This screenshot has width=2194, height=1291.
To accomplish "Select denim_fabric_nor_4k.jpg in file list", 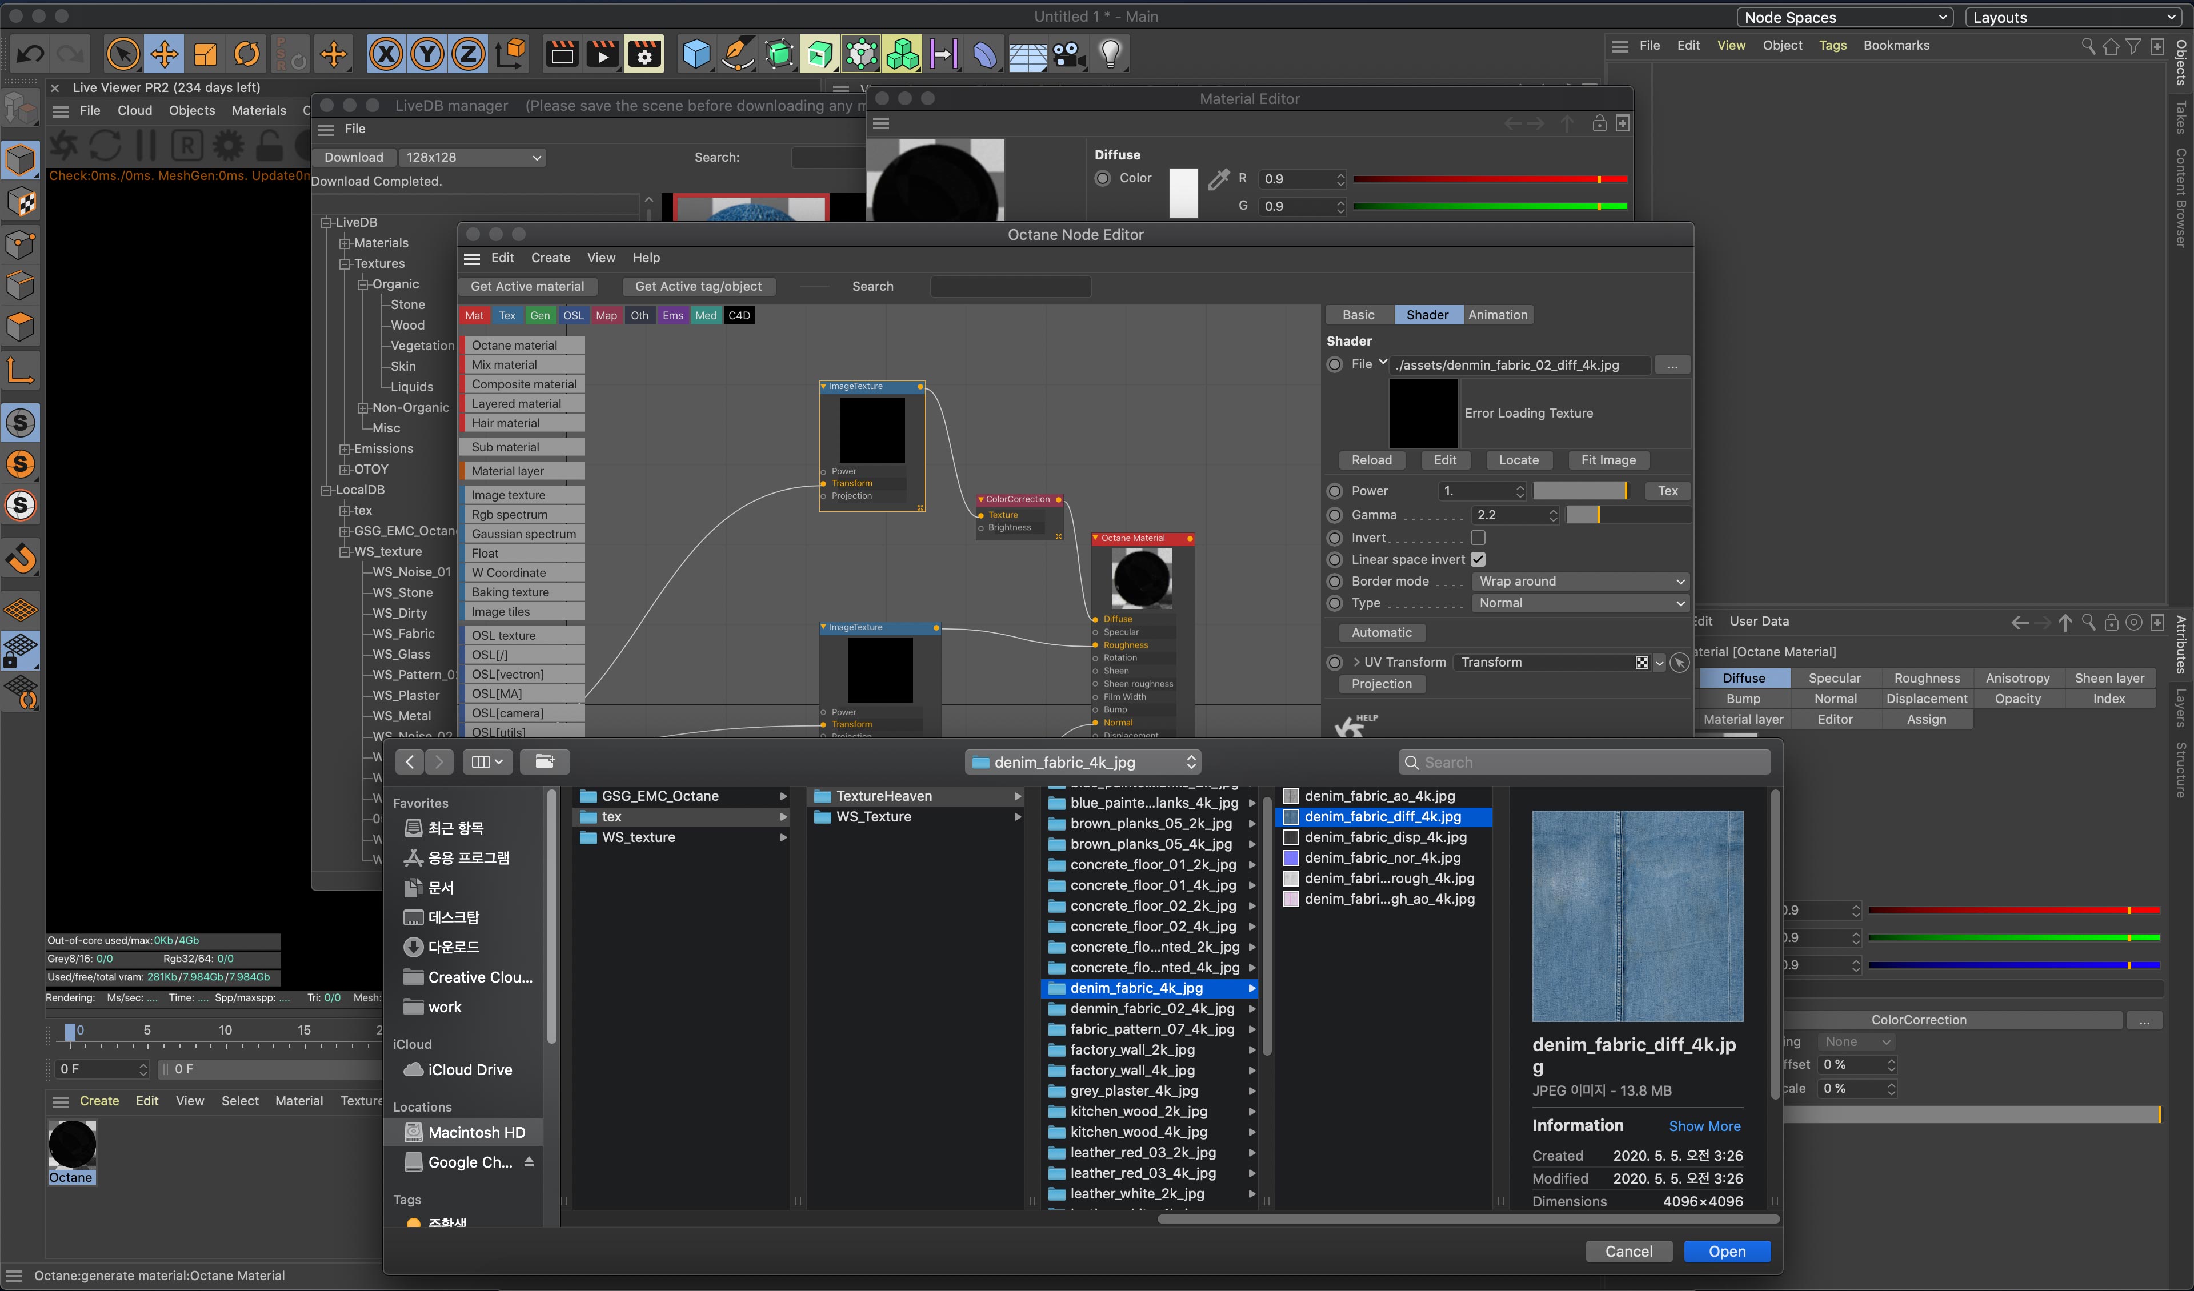I will coord(1382,857).
